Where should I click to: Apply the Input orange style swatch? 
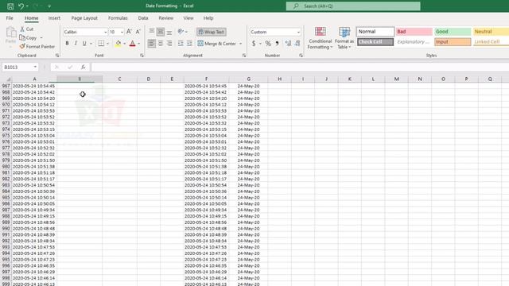point(453,42)
